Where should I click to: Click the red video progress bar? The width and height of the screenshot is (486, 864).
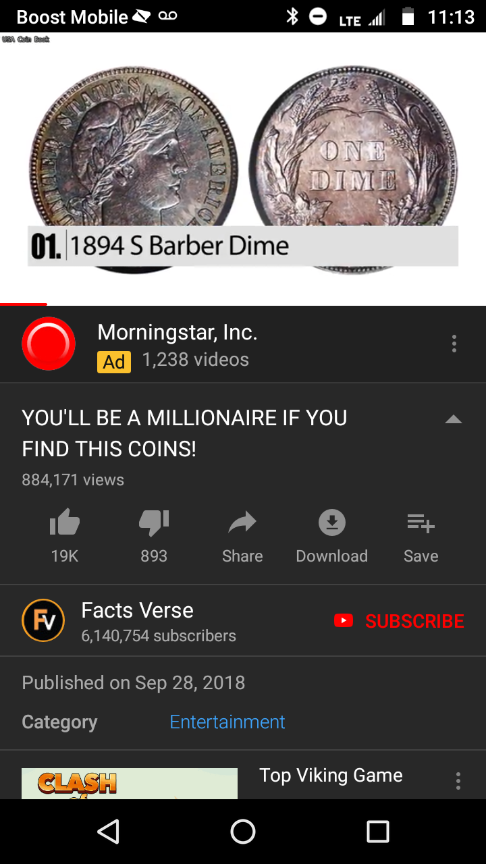[x=24, y=304]
